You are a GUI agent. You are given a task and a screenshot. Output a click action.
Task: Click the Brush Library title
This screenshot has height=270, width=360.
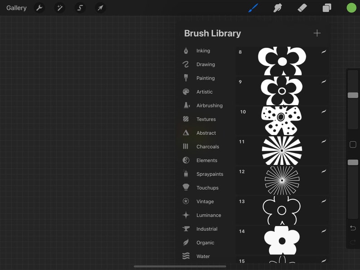pos(212,34)
